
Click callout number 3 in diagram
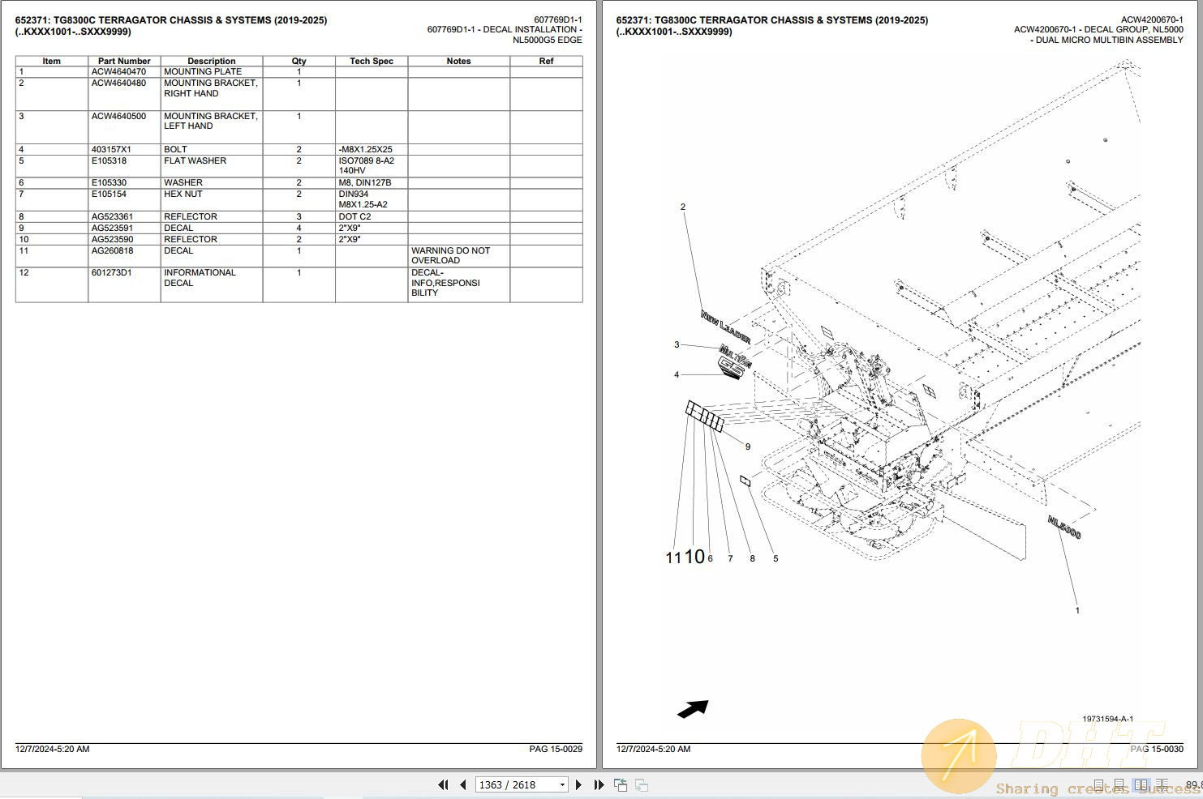(x=677, y=344)
